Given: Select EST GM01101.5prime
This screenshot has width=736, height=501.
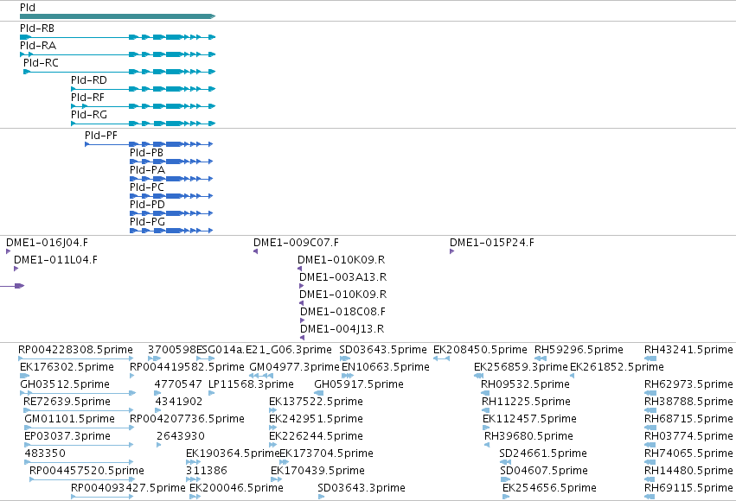Looking at the screenshot, I should tap(80, 428).
